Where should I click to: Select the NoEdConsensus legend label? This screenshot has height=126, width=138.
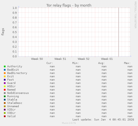pos(18,93)
